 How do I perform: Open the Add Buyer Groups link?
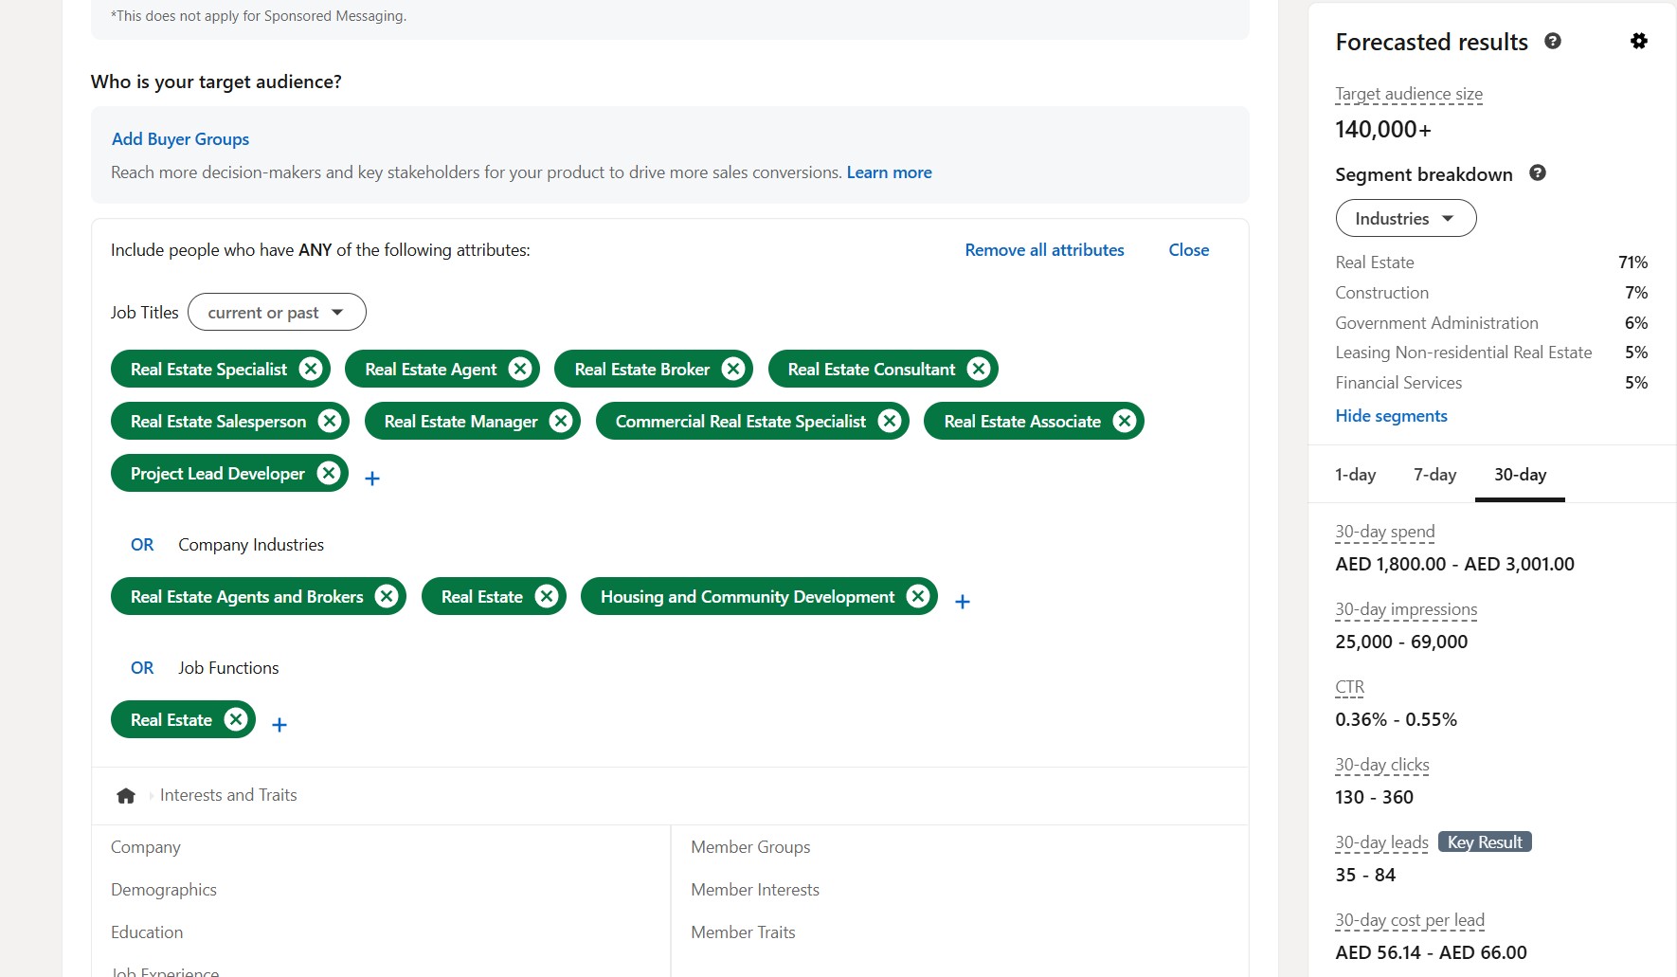(x=180, y=139)
